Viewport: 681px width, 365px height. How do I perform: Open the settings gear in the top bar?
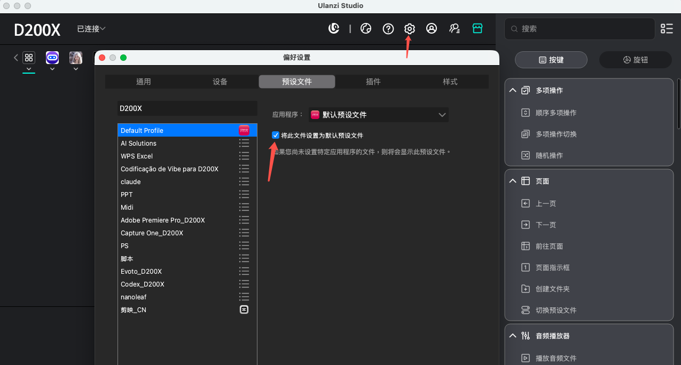pos(410,29)
